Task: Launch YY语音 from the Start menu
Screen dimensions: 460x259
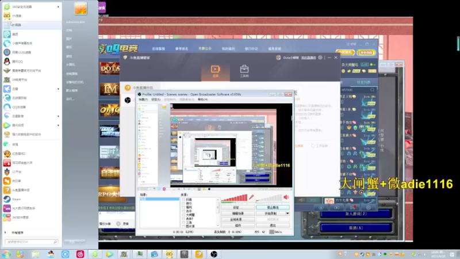Action: (x=32, y=16)
